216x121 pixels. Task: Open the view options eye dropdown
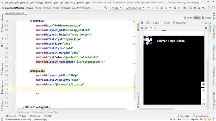(x=142, y=28)
